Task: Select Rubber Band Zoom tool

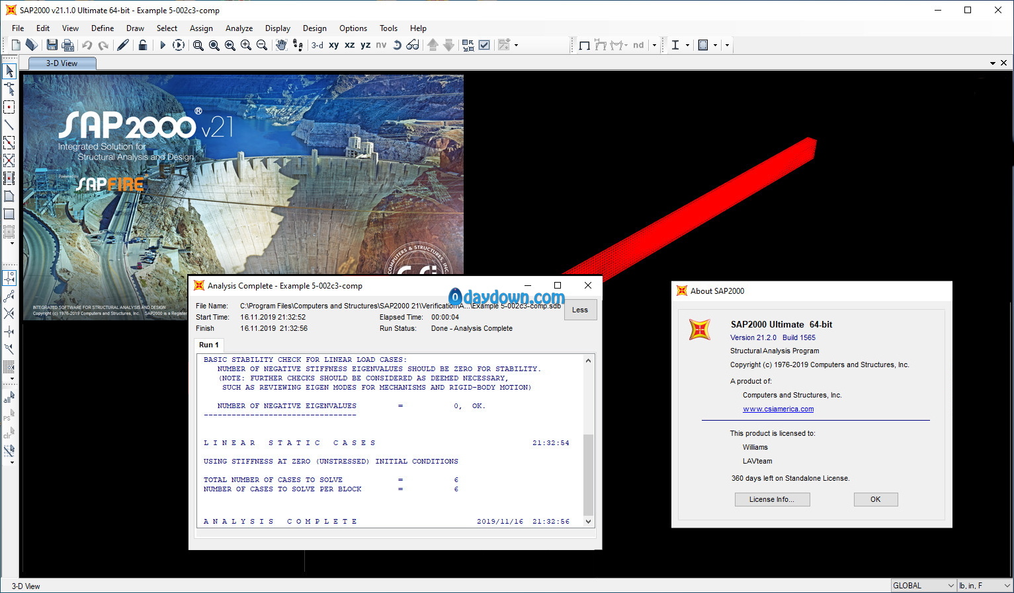Action: coord(198,45)
